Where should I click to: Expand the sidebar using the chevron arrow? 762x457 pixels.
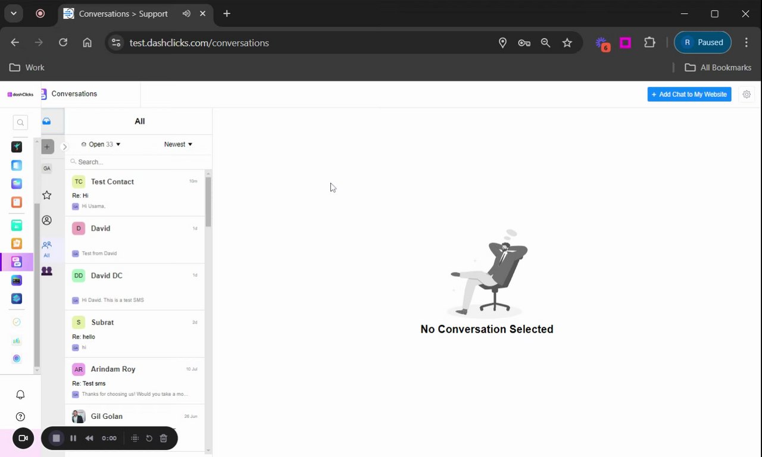pos(64,146)
